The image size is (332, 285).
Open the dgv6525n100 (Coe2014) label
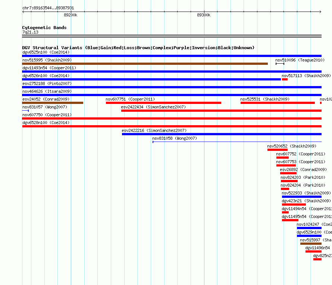tap(46, 52)
